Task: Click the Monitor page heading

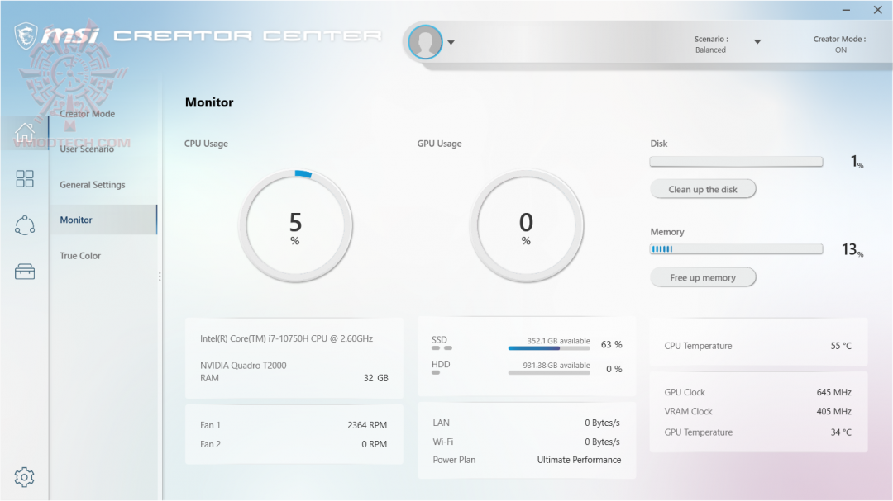Action: (209, 102)
